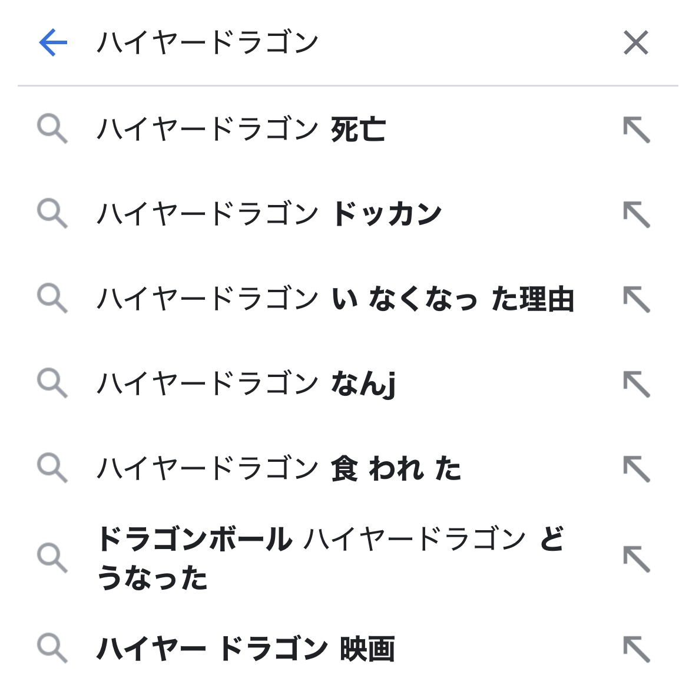This screenshot has height=691, width=689.
Task: Choose suggestion ハイヤードラゴン いなくなった理由
Action: pos(335,299)
